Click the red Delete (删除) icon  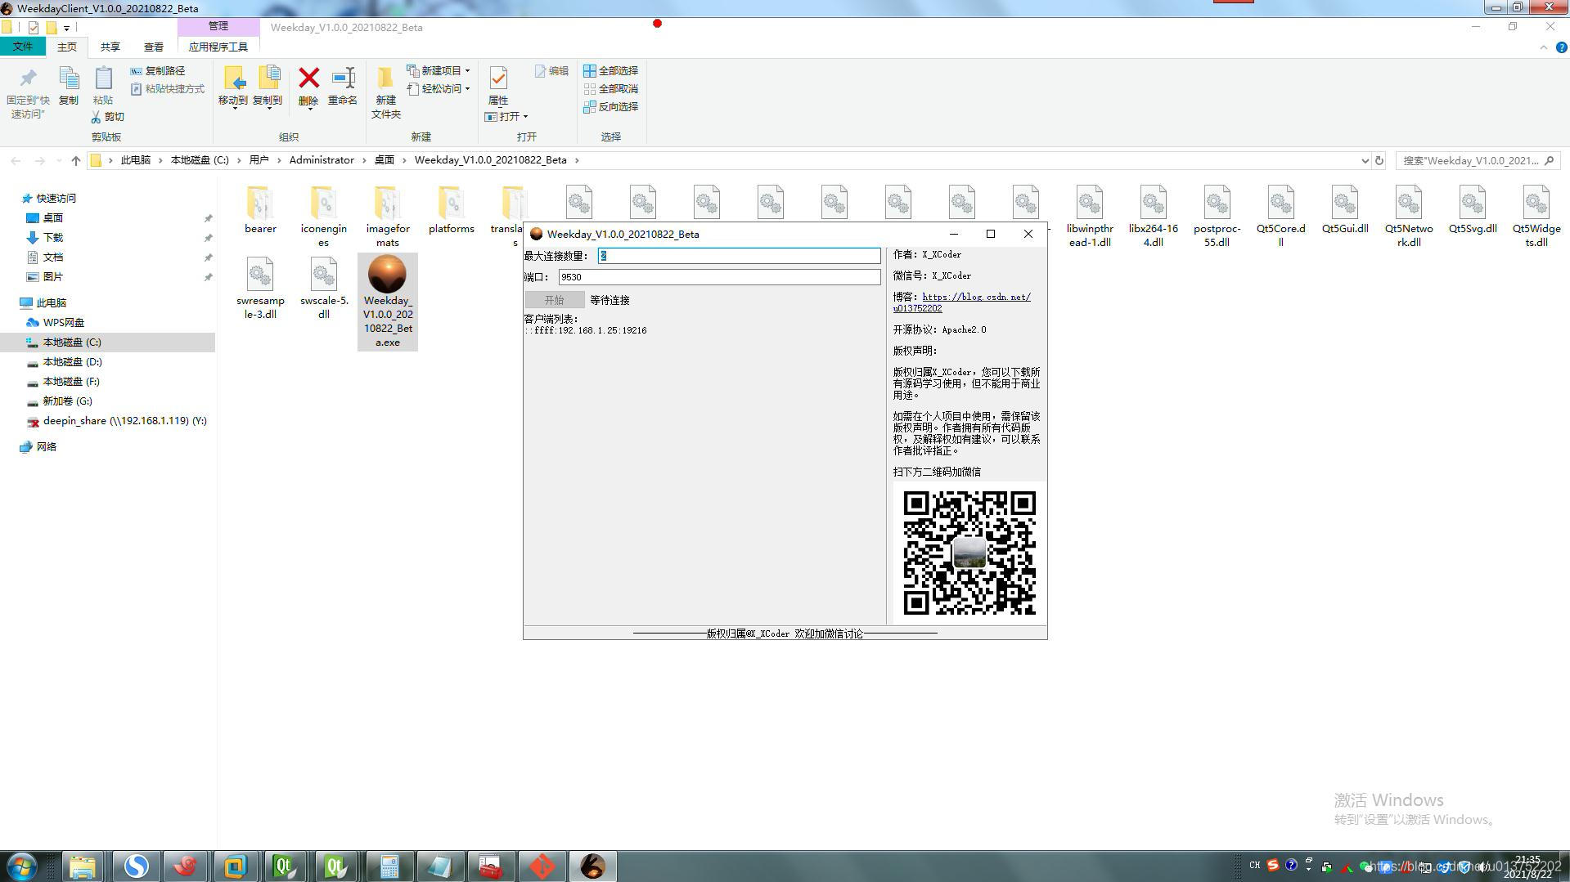pos(308,78)
